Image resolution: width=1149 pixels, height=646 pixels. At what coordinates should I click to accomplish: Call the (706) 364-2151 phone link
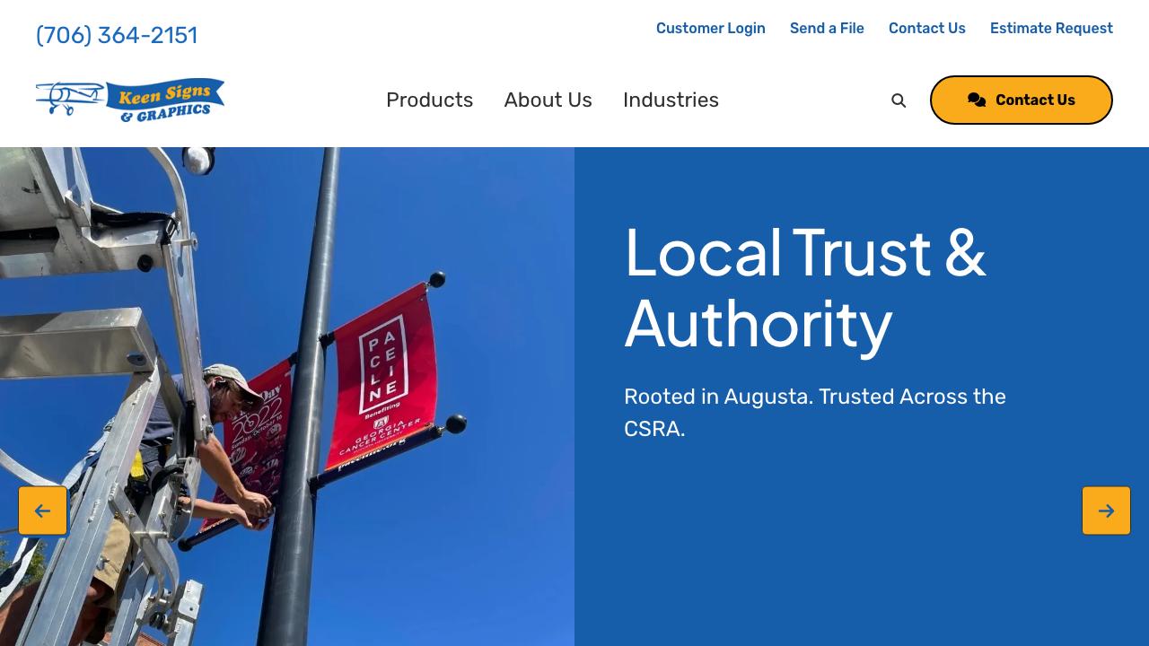117,35
